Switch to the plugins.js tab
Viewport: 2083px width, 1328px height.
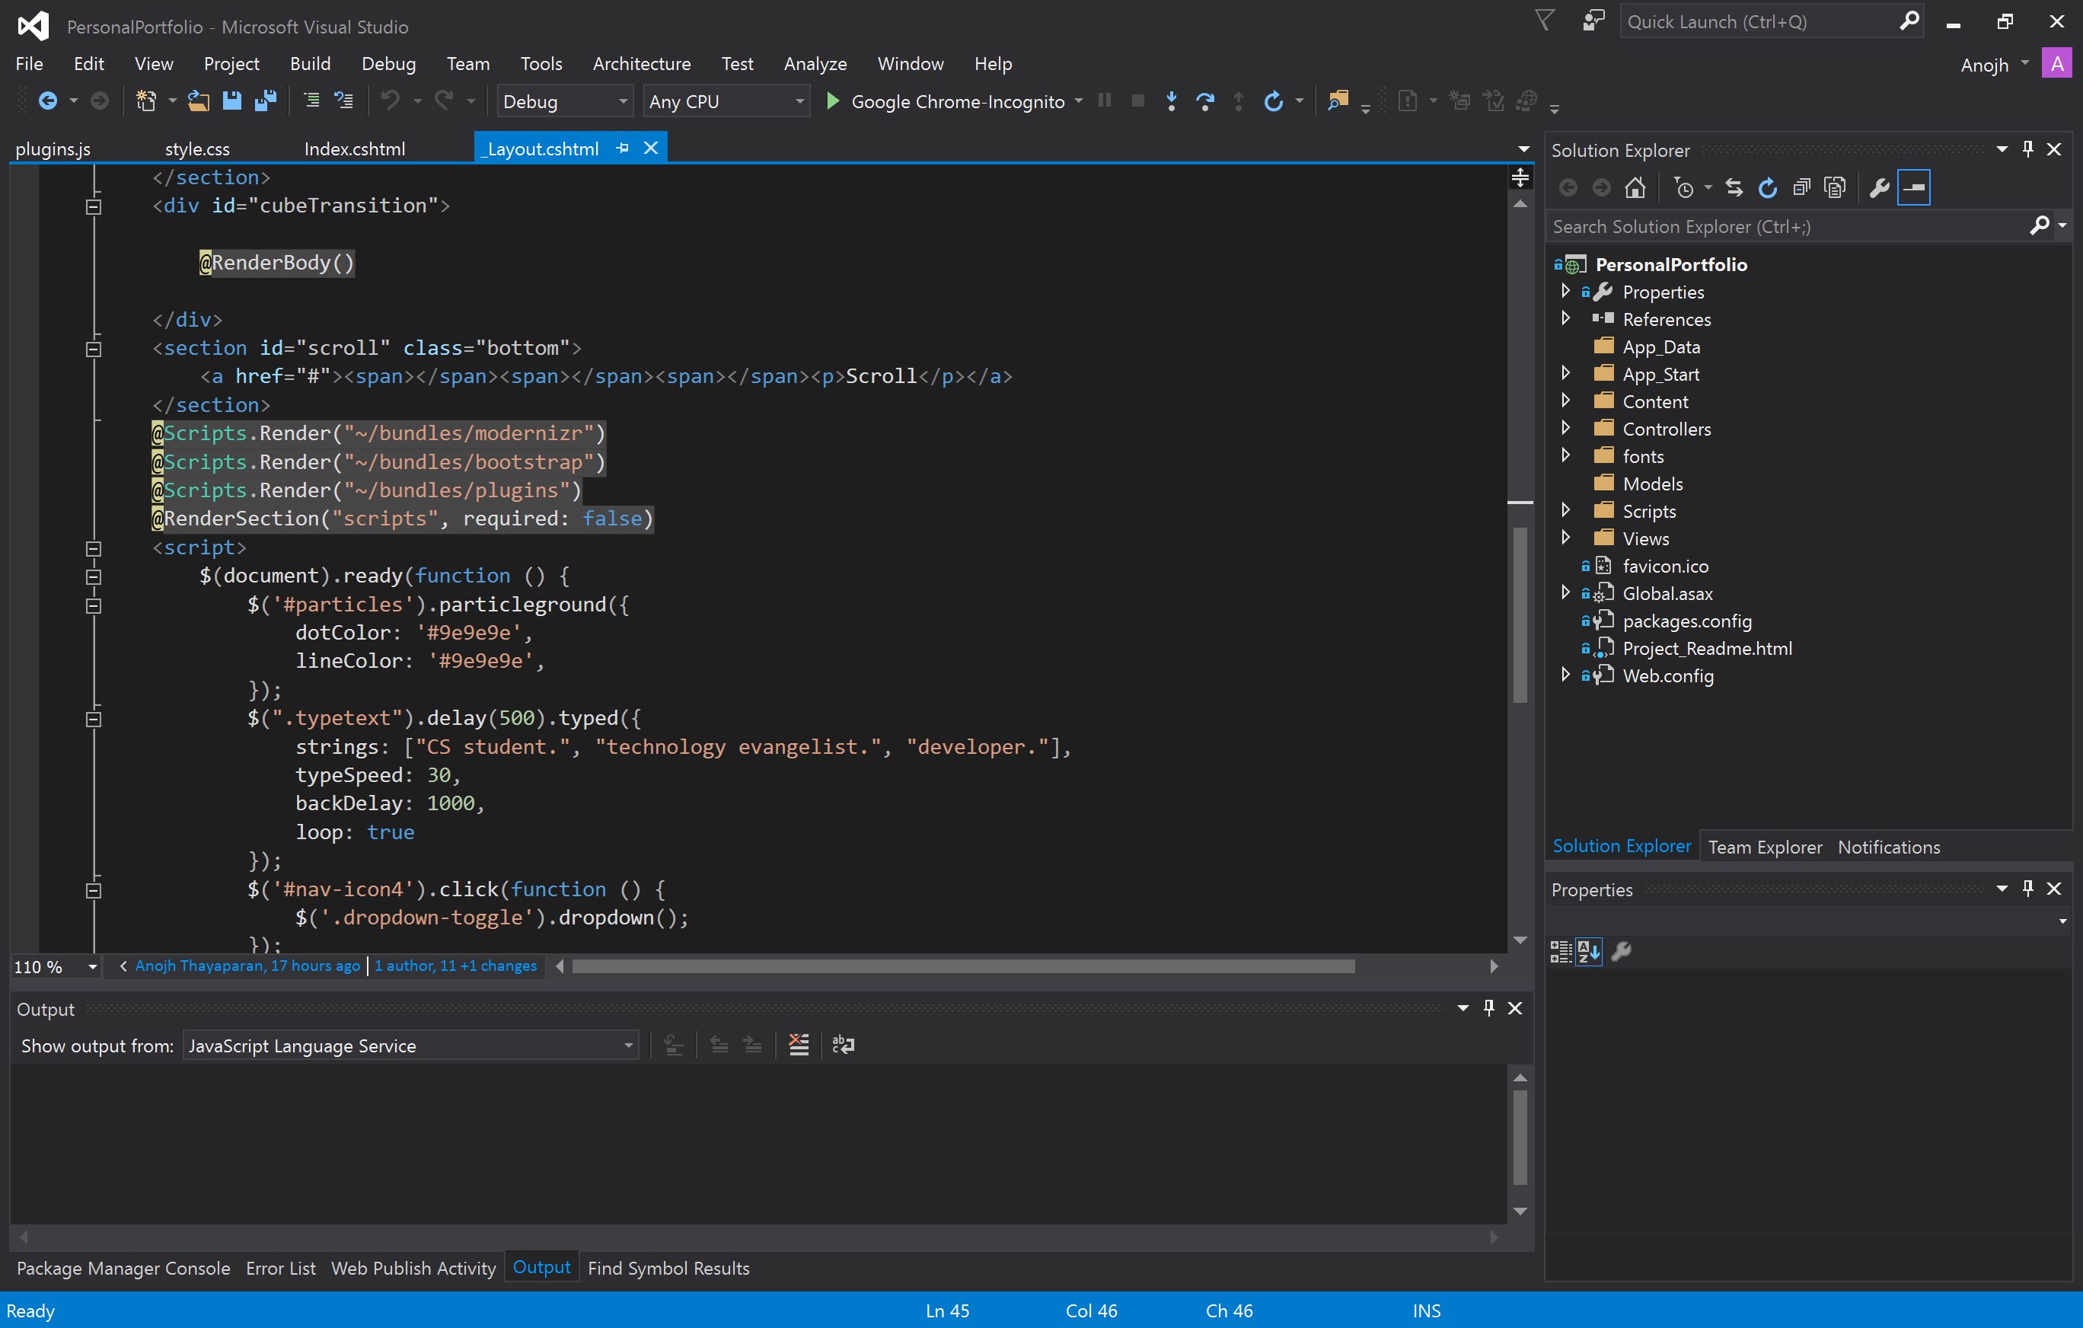point(53,148)
